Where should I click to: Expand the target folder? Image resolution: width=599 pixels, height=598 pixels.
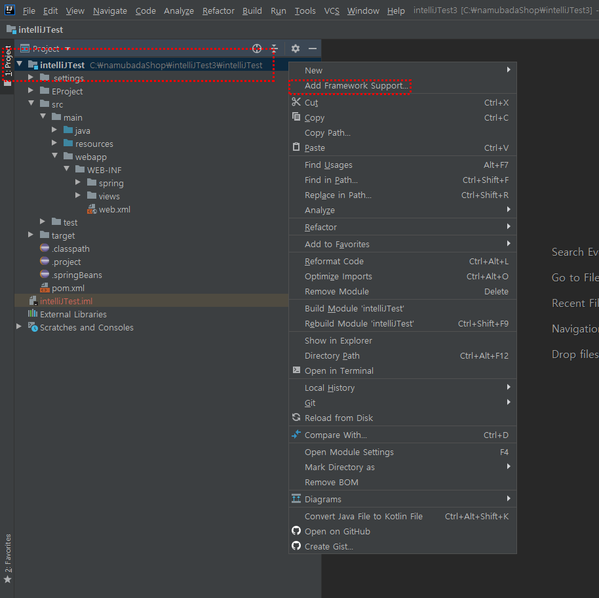click(x=31, y=235)
